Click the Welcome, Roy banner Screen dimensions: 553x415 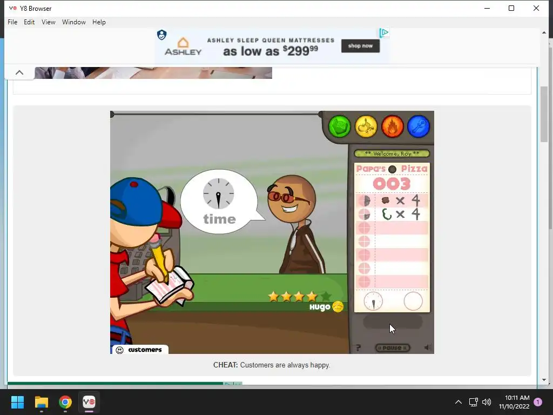click(x=392, y=153)
